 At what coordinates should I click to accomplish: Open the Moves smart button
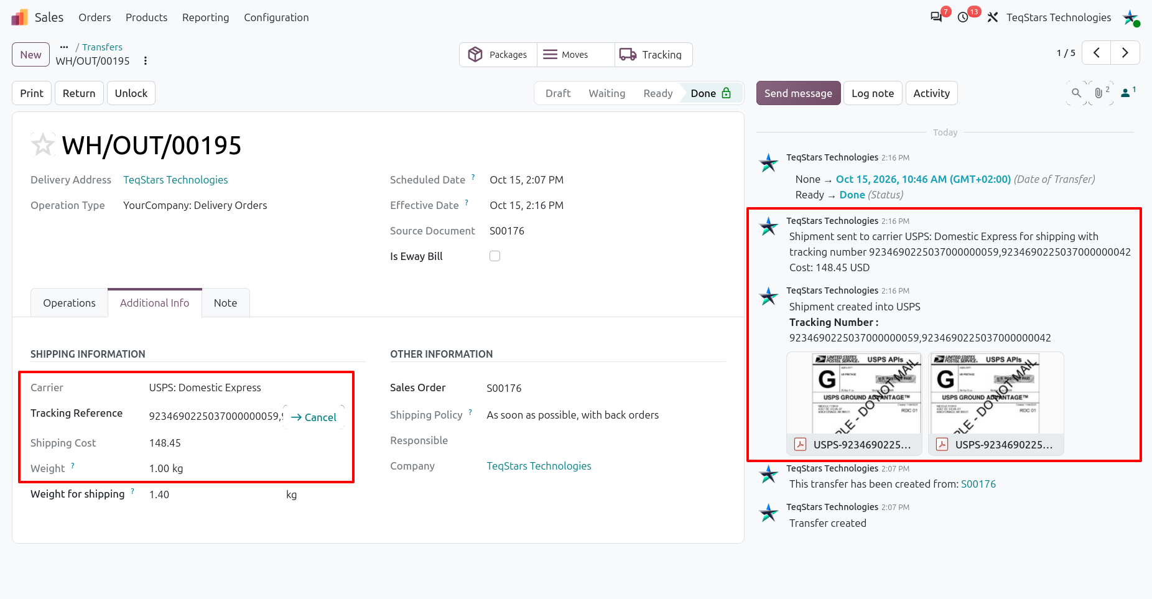[576, 55]
